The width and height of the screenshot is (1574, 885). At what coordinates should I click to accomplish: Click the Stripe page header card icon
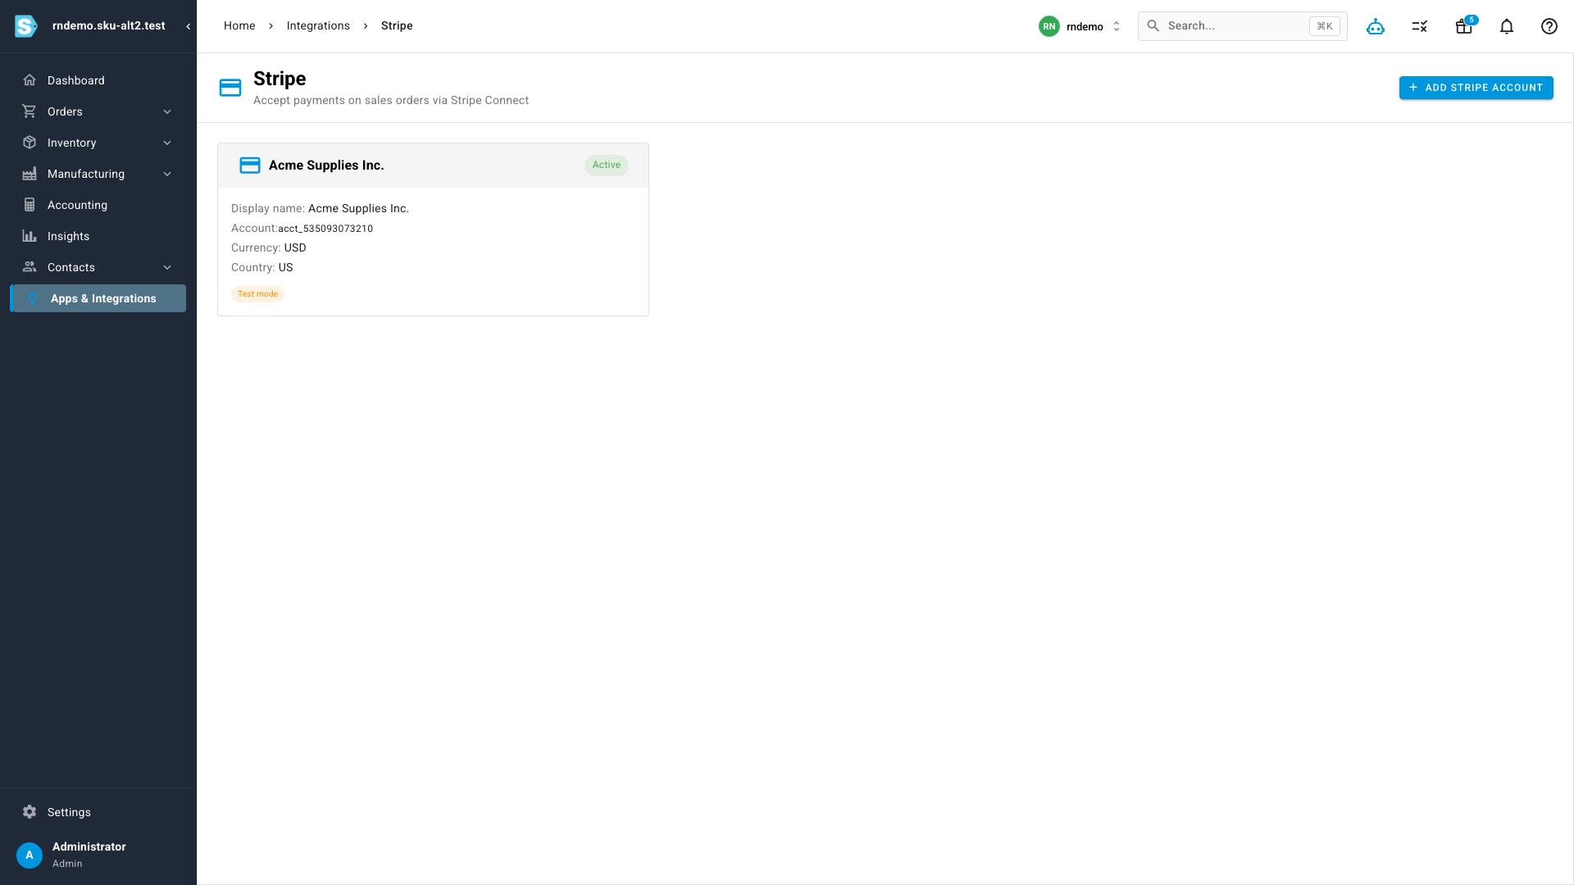pyautogui.click(x=230, y=88)
